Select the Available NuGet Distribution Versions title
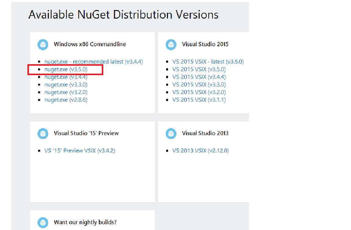 pyautogui.click(x=123, y=15)
